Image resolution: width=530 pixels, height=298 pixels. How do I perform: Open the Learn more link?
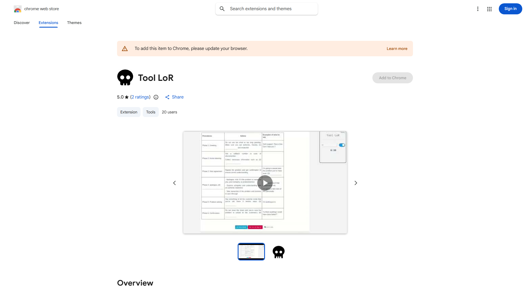pyautogui.click(x=397, y=49)
